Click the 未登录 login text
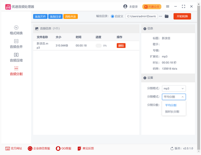 133,7
